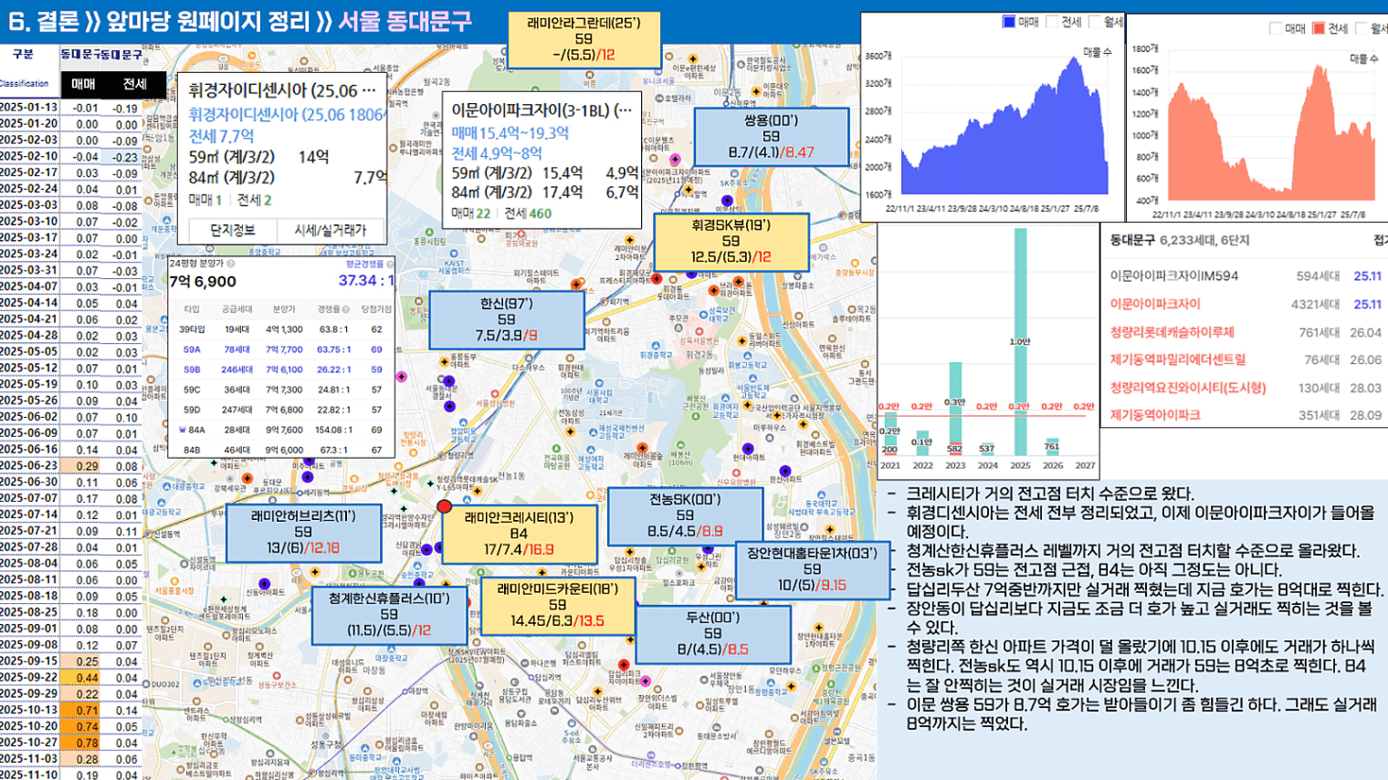
Task: Select the 한신(97') label box
Action: pyautogui.click(x=506, y=320)
